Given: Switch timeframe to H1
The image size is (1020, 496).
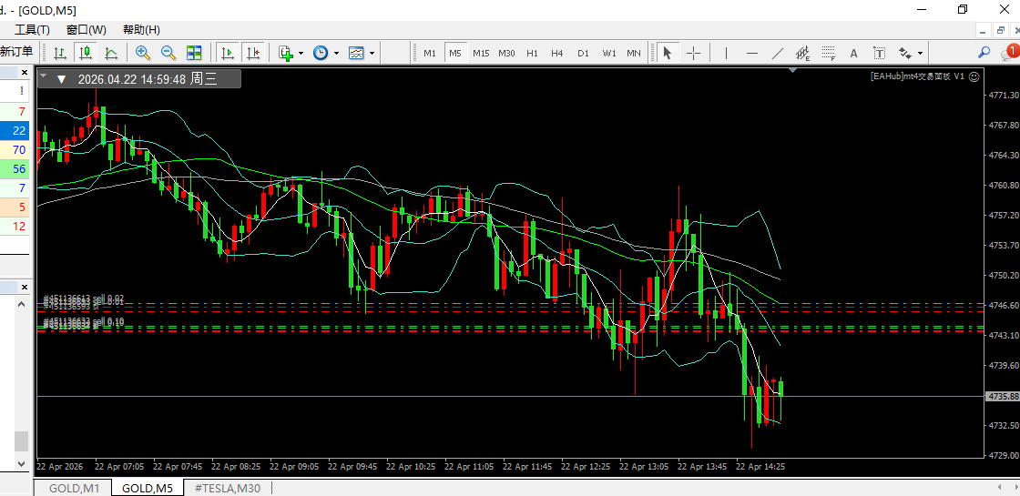Looking at the screenshot, I should 532,54.
